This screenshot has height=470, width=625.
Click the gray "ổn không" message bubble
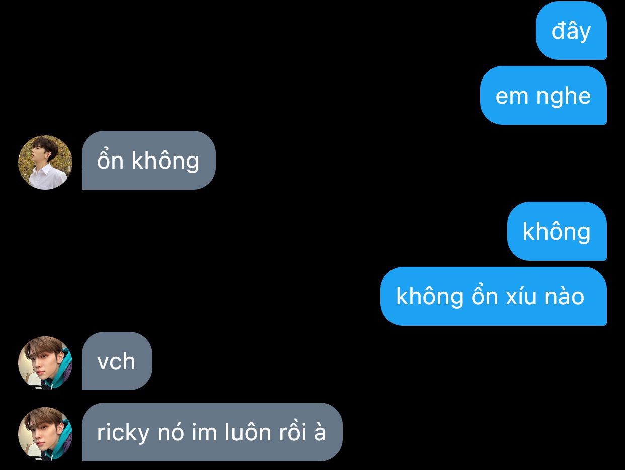148,160
